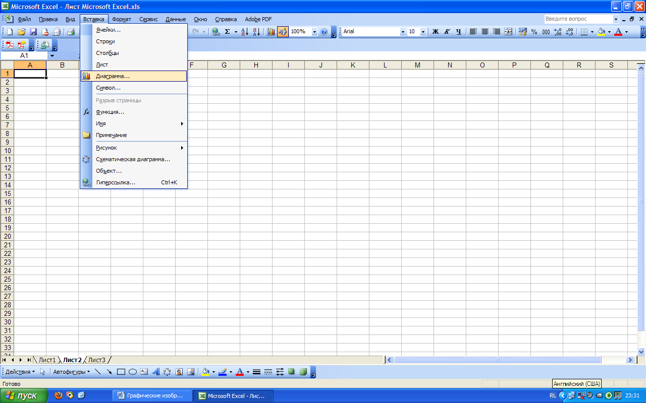This screenshot has height=403, width=646.
Task: Insert WordArt from drawing toolbar
Action: pyautogui.click(x=155, y=372)
